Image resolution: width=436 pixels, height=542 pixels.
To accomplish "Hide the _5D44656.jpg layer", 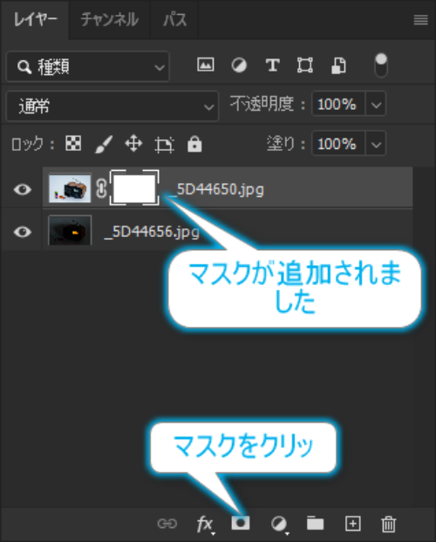I will pos(23,232).
